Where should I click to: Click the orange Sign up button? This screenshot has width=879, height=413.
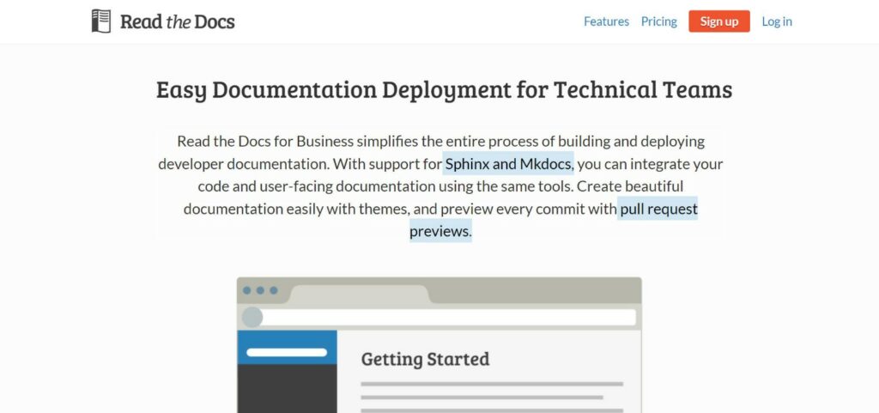tap(719, 21)
